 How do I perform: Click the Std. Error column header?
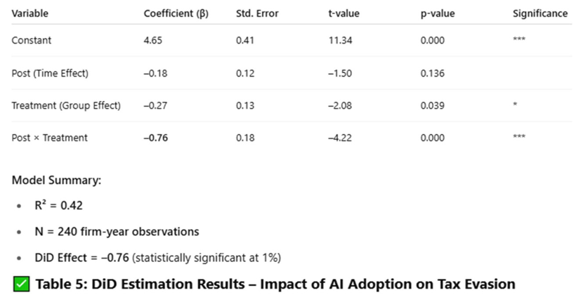(257, 13)
